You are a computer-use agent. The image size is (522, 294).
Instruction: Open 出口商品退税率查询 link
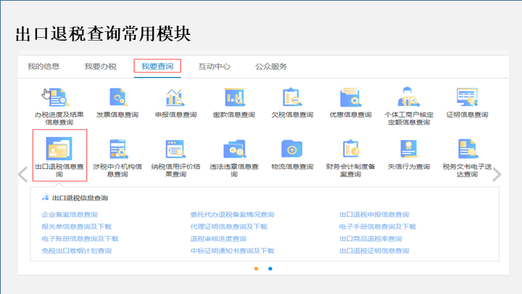370,239
